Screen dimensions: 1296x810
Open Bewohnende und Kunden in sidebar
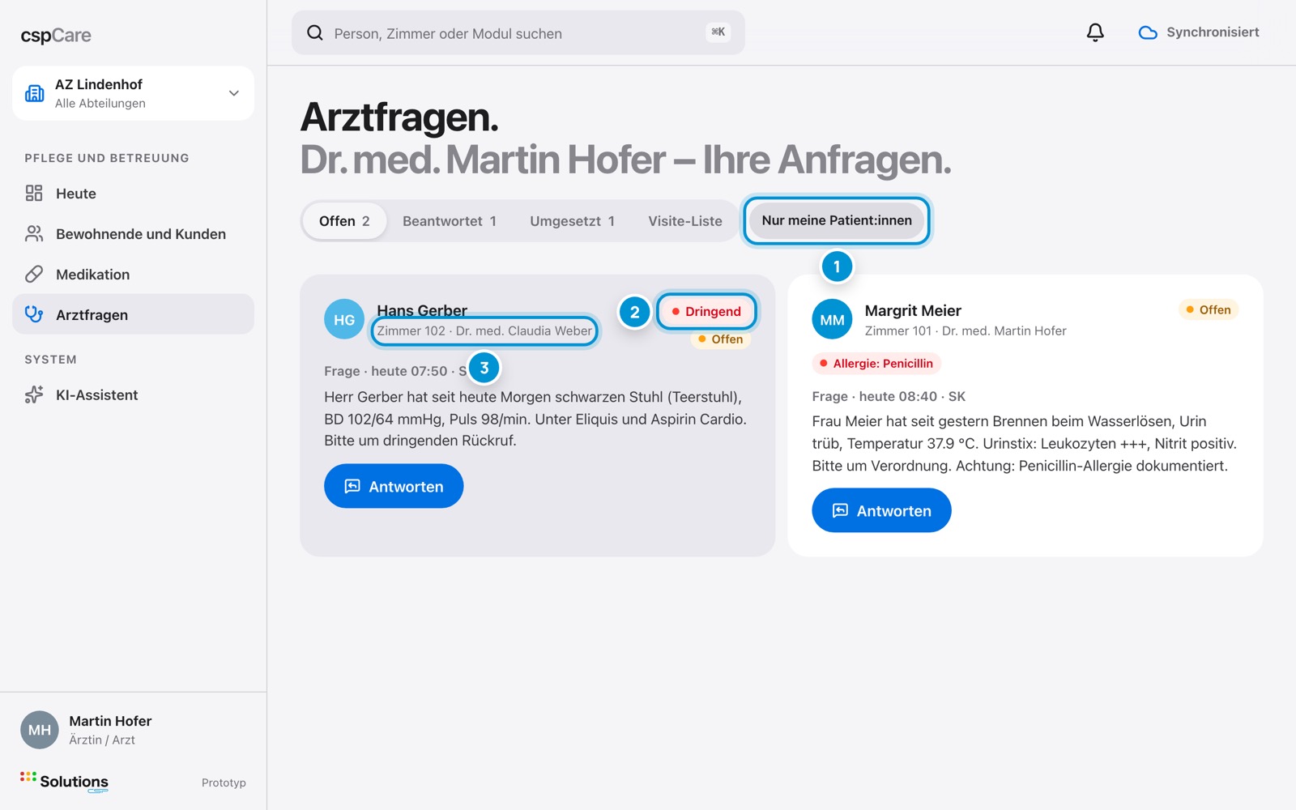click(x=133, y=233)
